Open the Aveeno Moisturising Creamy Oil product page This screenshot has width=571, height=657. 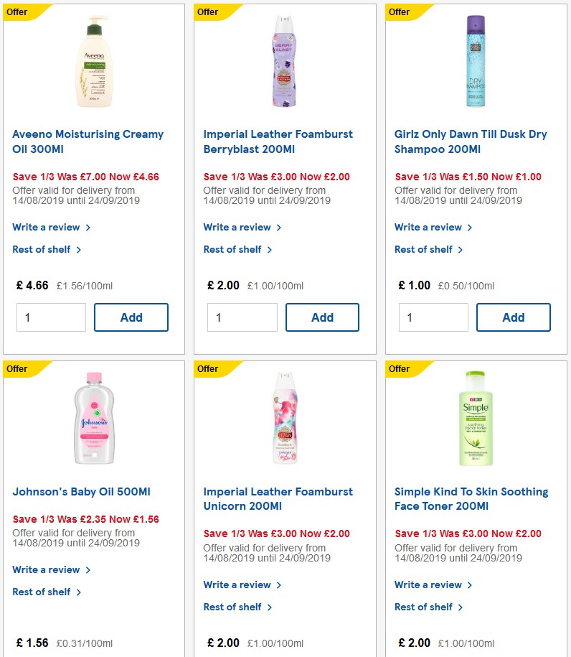88,141
